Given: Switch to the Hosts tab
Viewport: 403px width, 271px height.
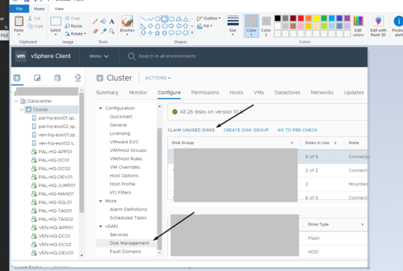Looking at the screenshot, I should [236, 92].
